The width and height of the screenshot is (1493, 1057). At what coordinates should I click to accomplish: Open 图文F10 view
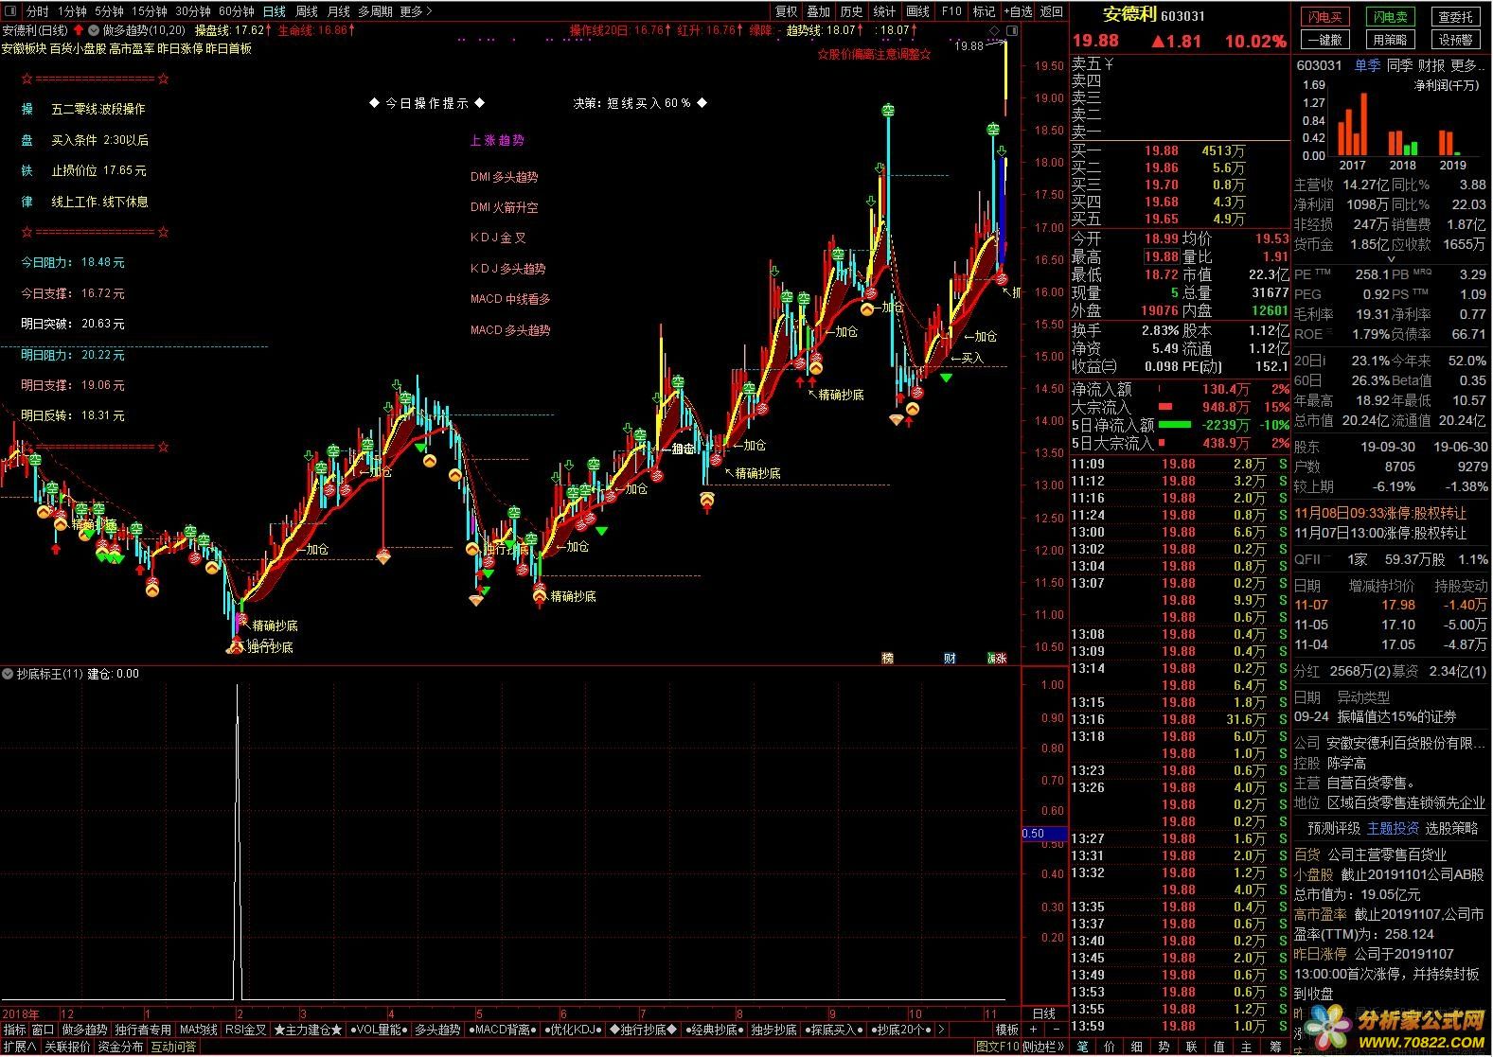point(998,1047)
